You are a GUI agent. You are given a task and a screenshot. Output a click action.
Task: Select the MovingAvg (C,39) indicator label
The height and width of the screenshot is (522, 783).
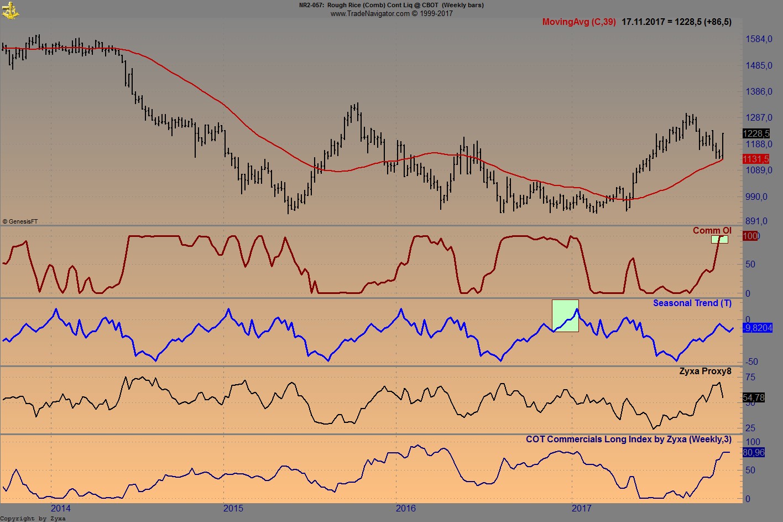pos(579,22)
